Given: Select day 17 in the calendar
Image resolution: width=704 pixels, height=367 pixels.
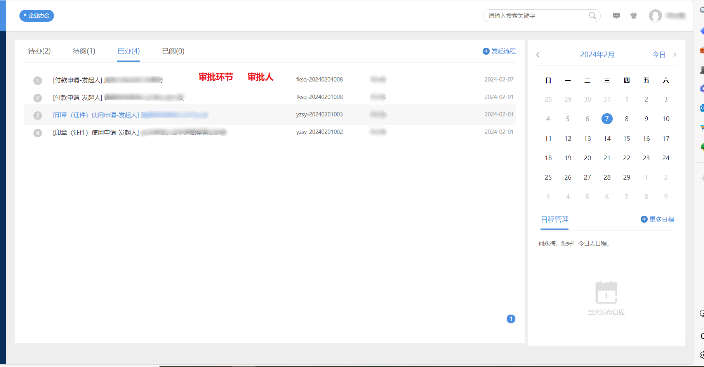Looking at the screenshot, I should pos(666,138).
